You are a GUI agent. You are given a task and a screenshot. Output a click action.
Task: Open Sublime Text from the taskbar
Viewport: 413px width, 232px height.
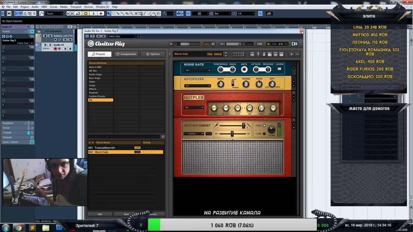coord(32,228)
